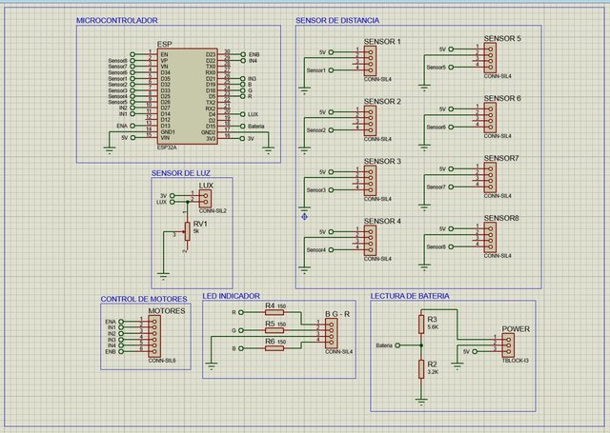This screenshot has width=610, height=433.
Task: Click the CONTROL DE MOTORES section title
Action: [144, 299]
